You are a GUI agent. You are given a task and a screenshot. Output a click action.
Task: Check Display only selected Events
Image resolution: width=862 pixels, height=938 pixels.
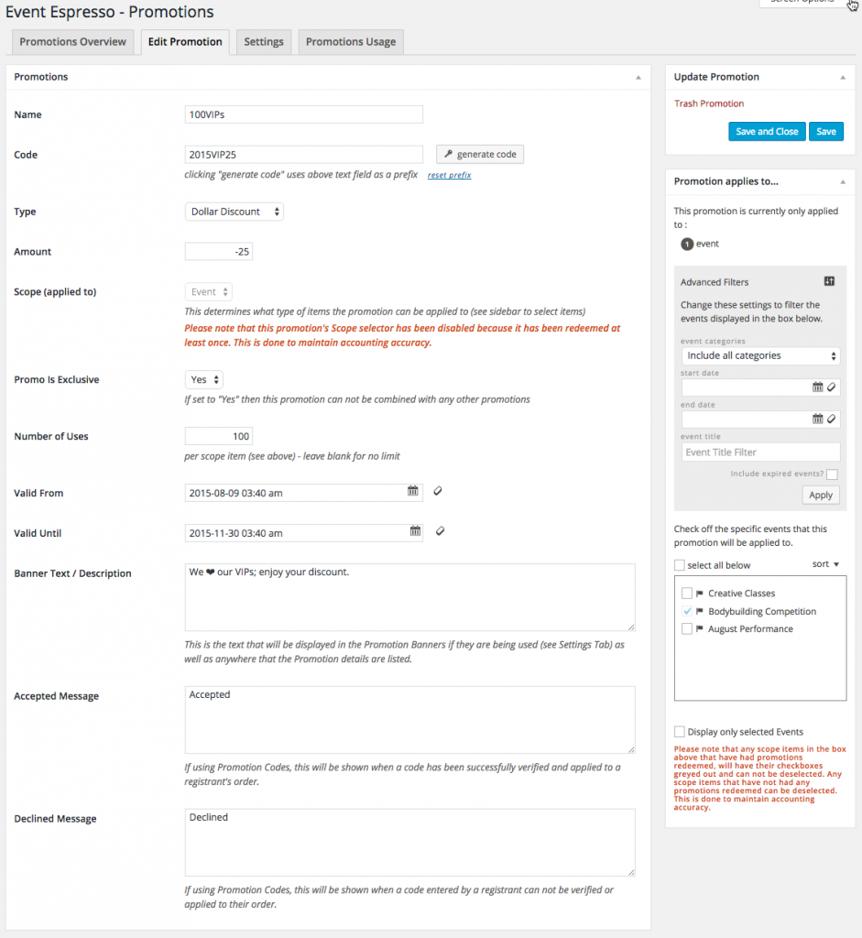pyautogui.click(x=680, y=732)
